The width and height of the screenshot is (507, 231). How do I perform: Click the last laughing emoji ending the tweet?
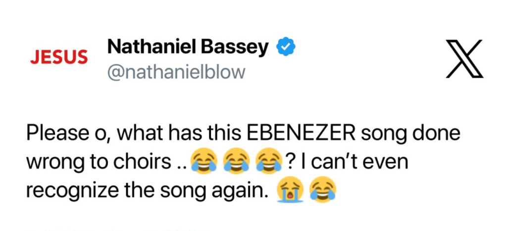tap(322, 189)
